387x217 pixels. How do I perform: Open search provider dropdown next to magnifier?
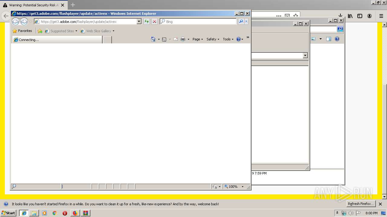coord(246,21)
